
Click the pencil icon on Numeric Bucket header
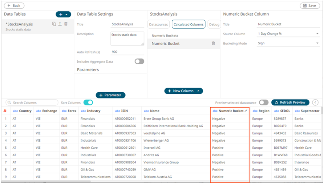pyautogui.click(x=246, y=111)
